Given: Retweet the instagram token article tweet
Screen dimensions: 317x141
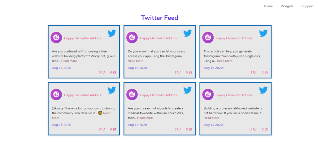Looking at the screenshot, I should click(266, 72).
